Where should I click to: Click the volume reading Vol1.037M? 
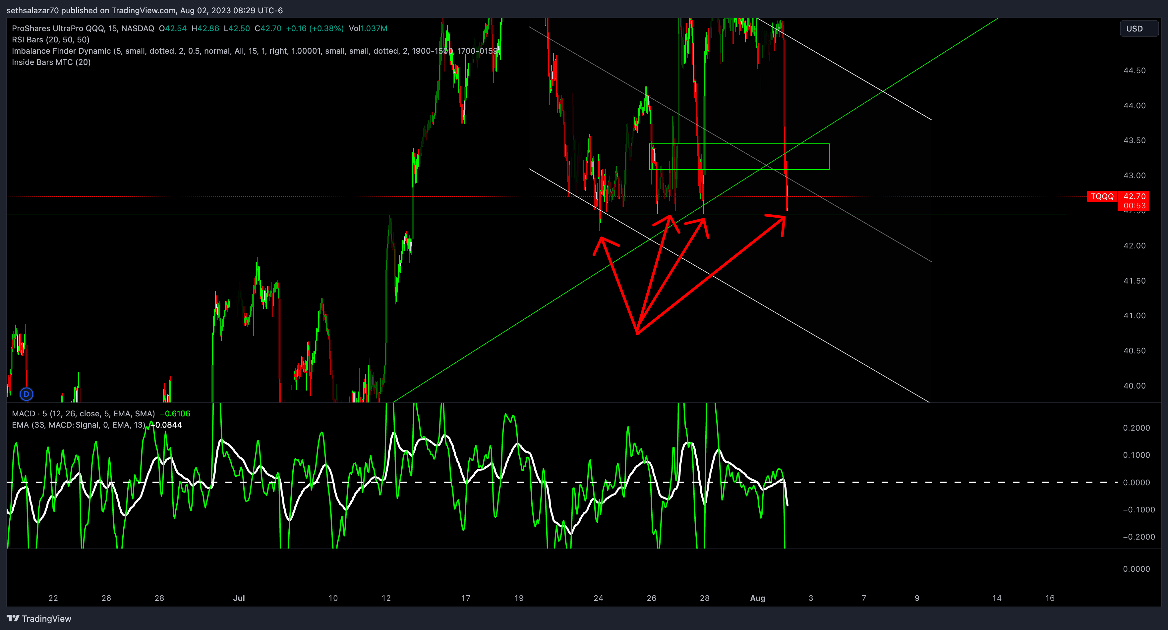[368, 28]
